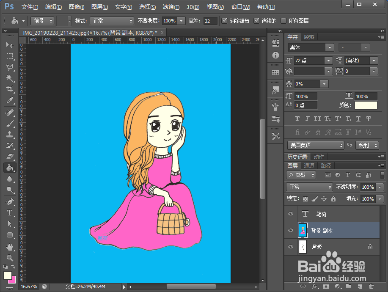388x292 pixels.
Task: Delete layer using the trash icon
Action: click(371, 286)
